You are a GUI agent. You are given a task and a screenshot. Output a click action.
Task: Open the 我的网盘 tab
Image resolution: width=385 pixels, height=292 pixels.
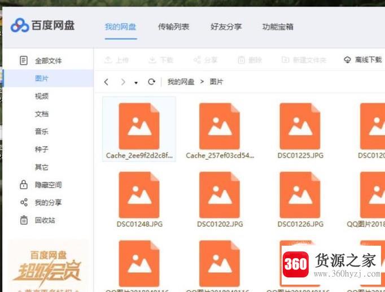tap(120, 27)
